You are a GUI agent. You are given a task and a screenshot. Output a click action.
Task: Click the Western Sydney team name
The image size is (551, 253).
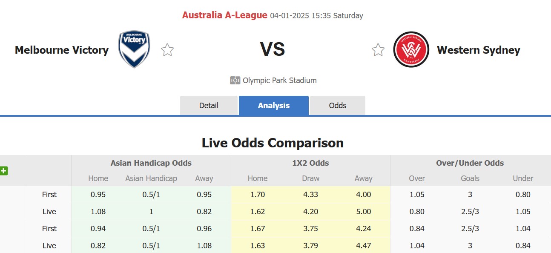478,50
